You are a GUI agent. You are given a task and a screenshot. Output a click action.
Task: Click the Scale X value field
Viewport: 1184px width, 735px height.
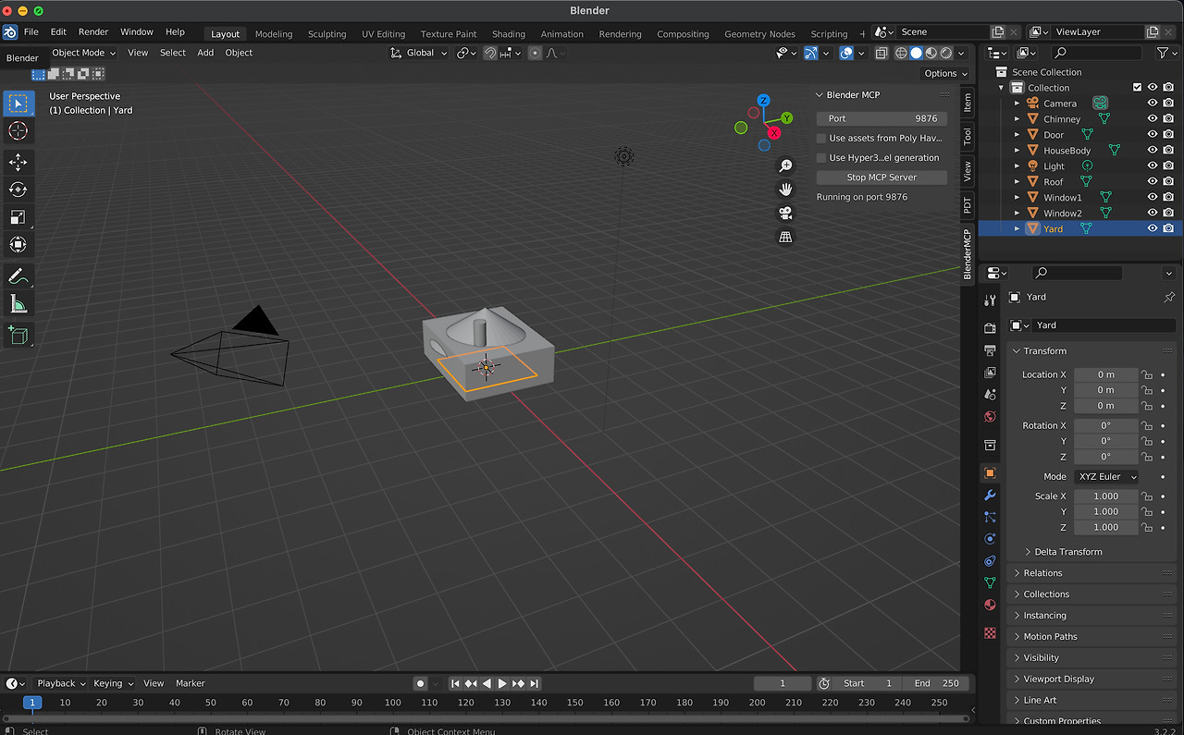click(1106, 496)
